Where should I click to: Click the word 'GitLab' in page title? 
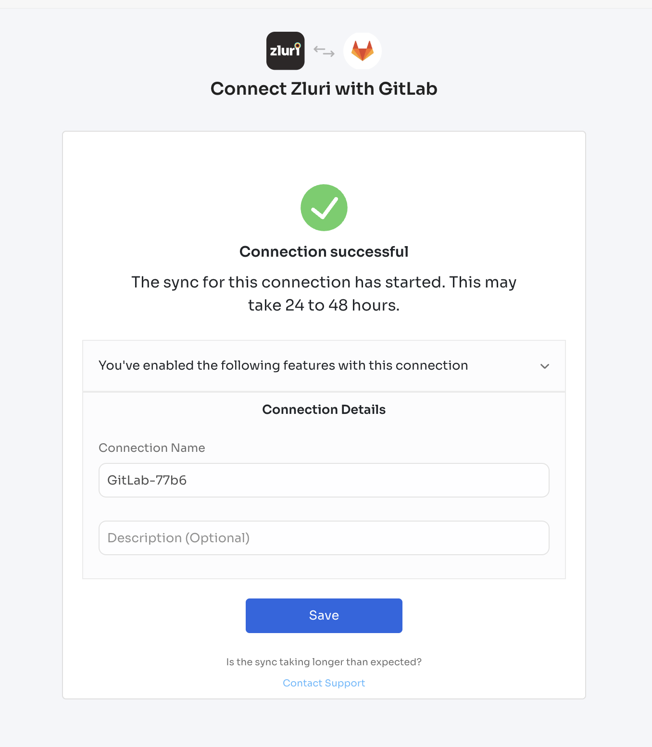(x=408, y=89)
